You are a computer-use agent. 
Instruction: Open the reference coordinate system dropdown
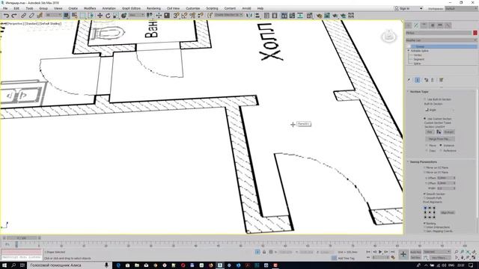point(136,15)
